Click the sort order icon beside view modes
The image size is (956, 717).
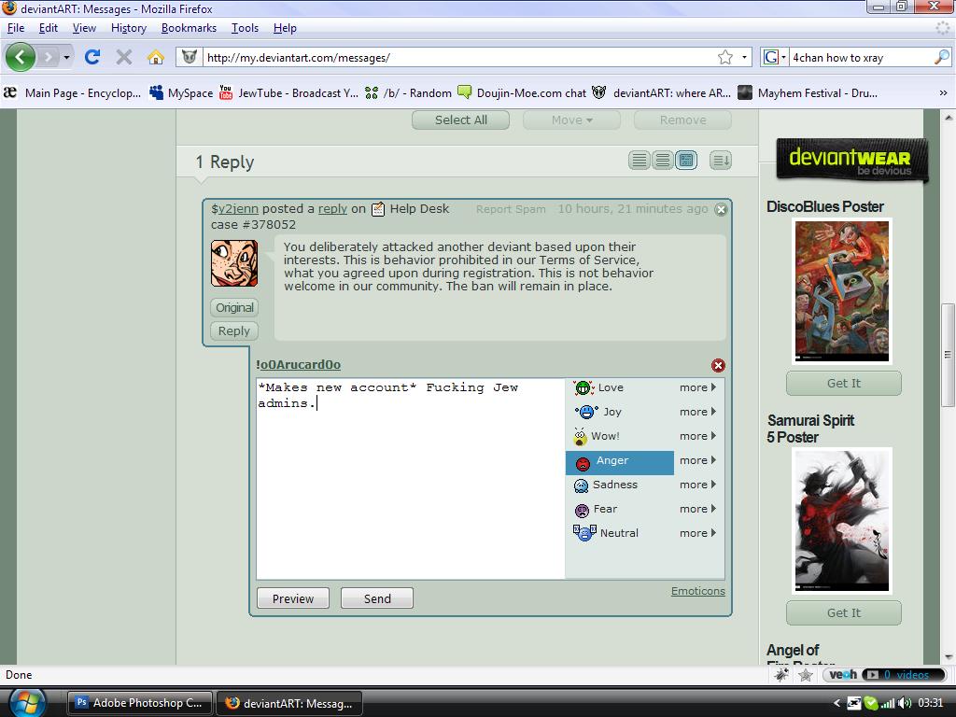721,161
